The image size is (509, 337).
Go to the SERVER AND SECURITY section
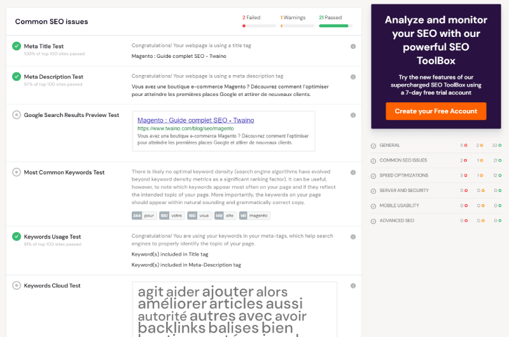pyautogui.click(x=404, y=190)
